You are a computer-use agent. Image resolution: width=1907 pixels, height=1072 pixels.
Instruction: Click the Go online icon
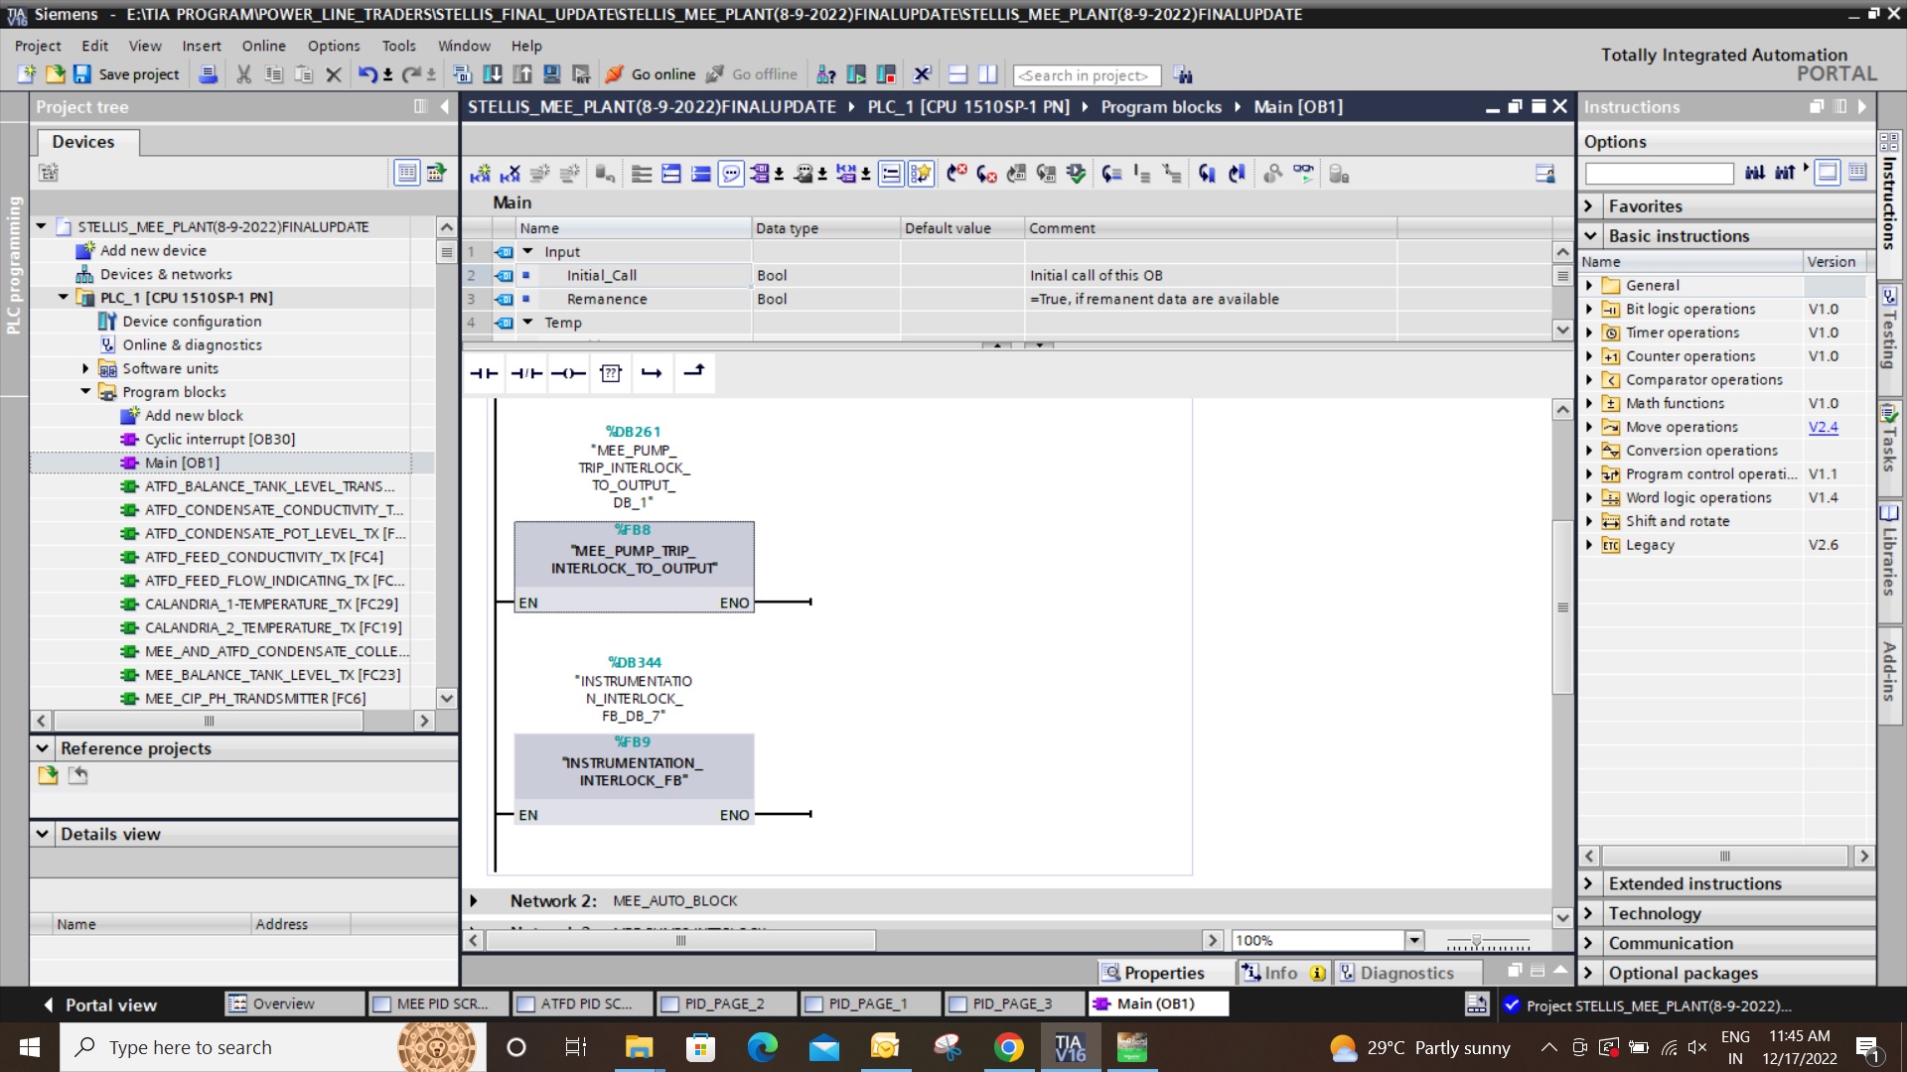pos(615,74)
